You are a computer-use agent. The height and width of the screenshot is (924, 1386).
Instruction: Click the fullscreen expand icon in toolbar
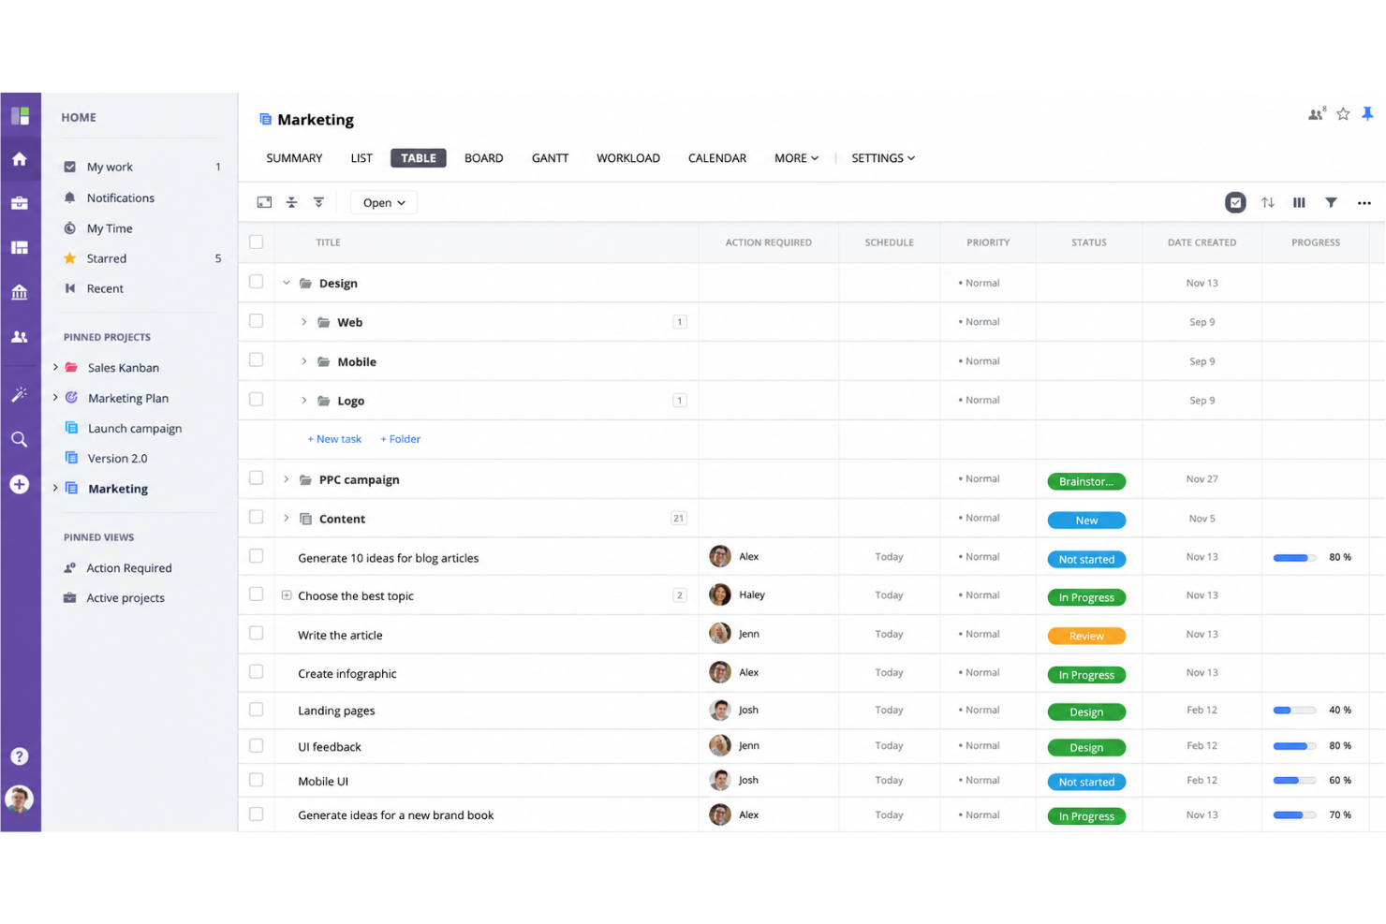(x=264, y=202)
